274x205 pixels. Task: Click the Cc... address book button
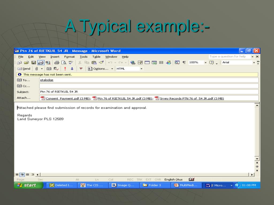click(x=24, y=86)
